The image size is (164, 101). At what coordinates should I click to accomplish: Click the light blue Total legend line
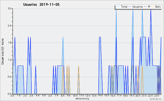118,7
